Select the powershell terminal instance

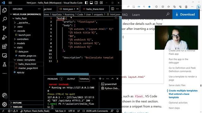[x=110, y=84]
